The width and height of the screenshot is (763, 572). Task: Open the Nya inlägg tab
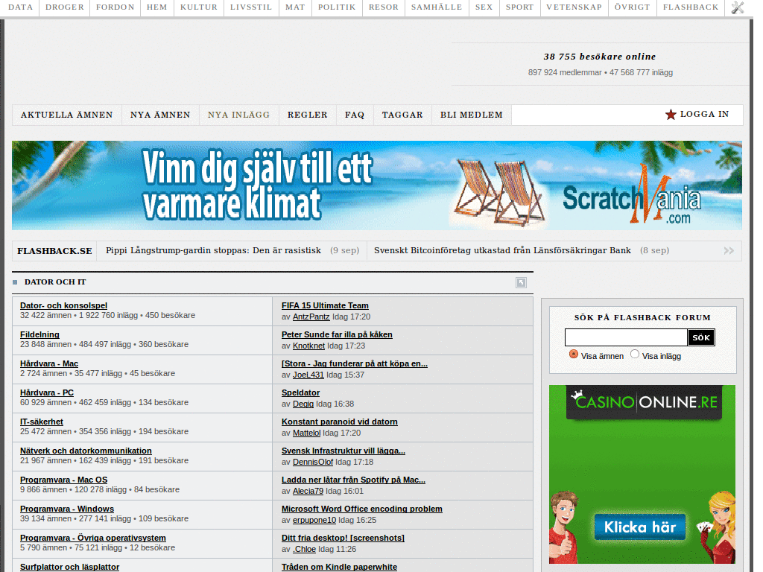pos(238,115)
